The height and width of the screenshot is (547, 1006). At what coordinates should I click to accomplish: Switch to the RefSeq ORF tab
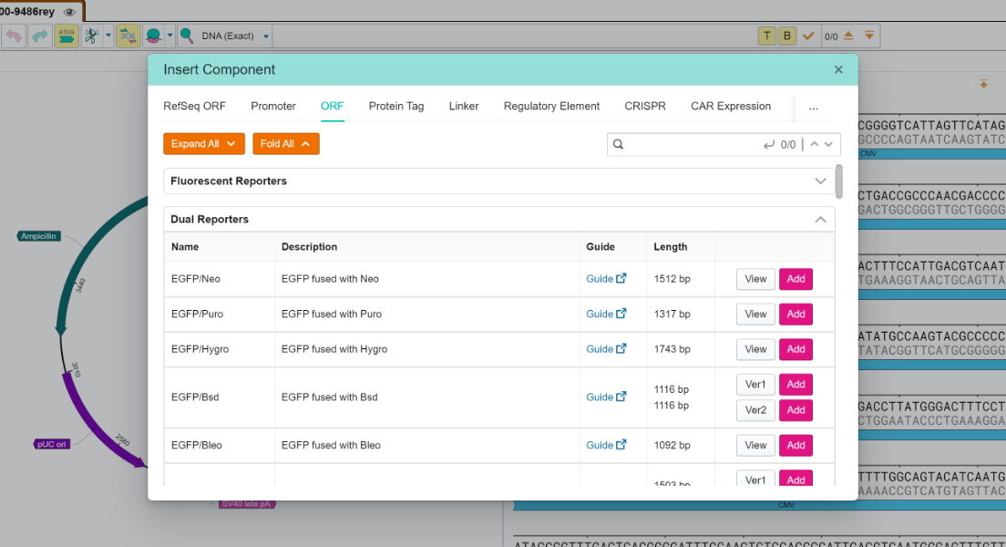(x=194, y=106)
